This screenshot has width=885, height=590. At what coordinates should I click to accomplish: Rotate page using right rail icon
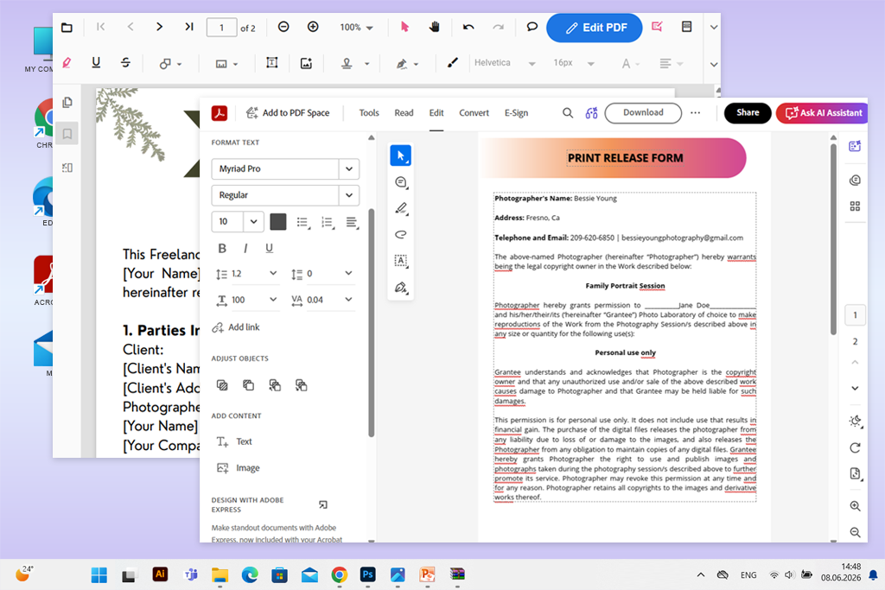855,447
